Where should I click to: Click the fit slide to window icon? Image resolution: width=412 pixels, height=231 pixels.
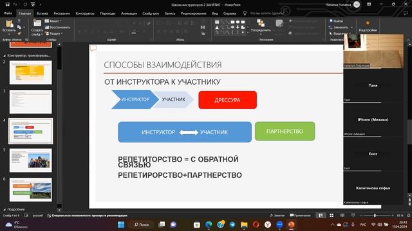(x=409, y=216)
